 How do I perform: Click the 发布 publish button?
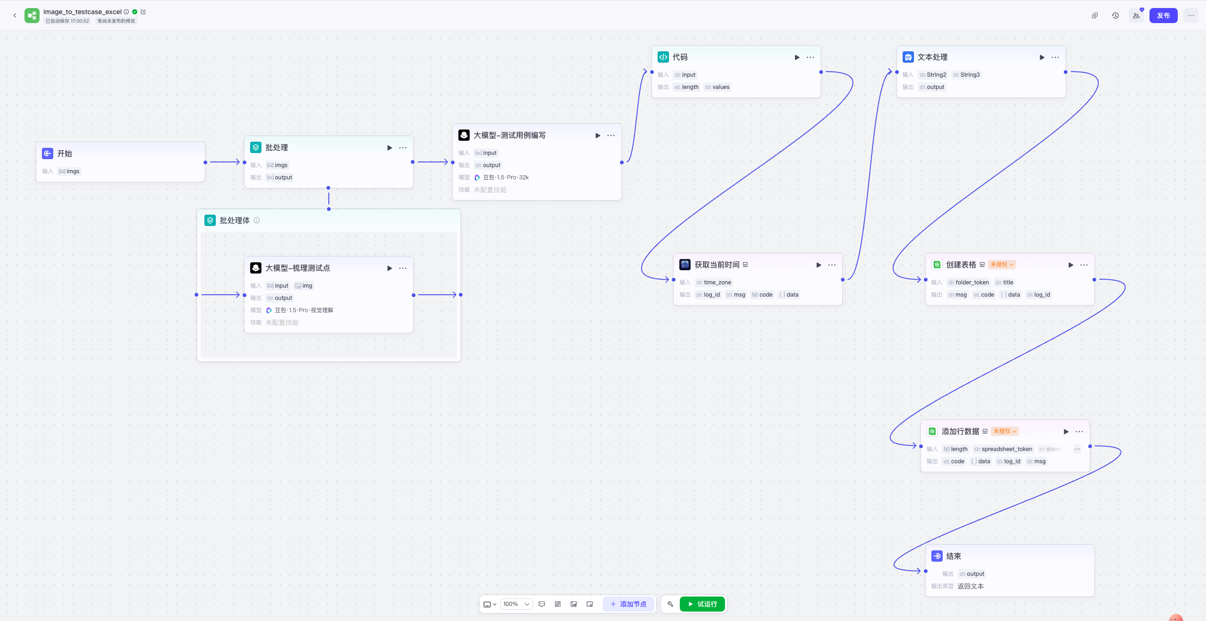[1163, 16]
